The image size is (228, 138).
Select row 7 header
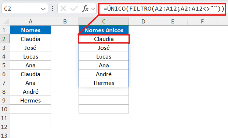tap(5, 83)
